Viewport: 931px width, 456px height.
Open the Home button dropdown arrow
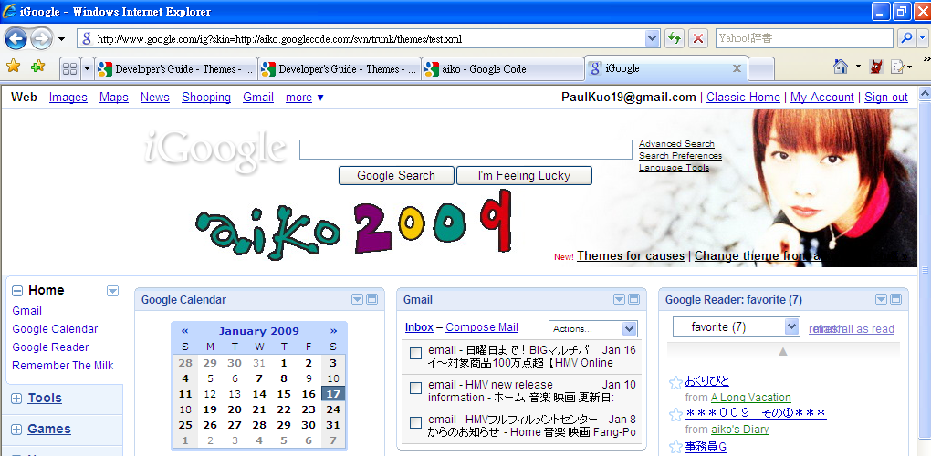click(x=859, y=67)
